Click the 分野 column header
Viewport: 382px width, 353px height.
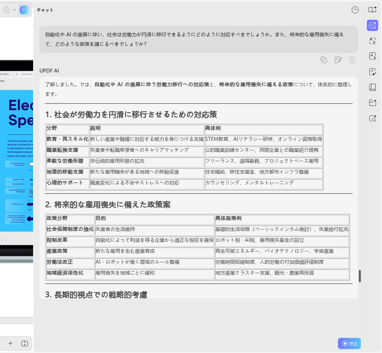click(67, 129)
